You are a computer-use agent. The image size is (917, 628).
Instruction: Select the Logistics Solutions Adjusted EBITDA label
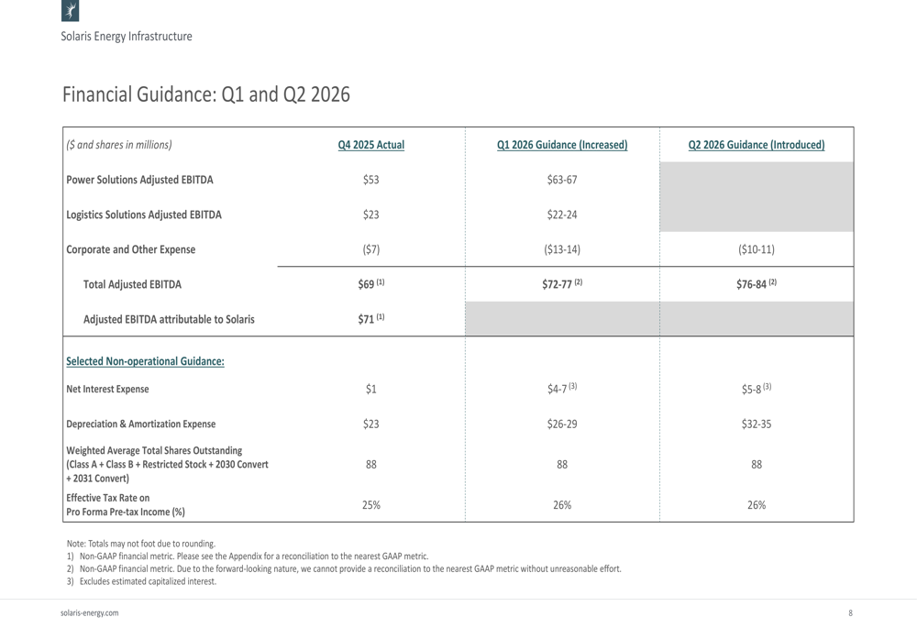[144, 215]
